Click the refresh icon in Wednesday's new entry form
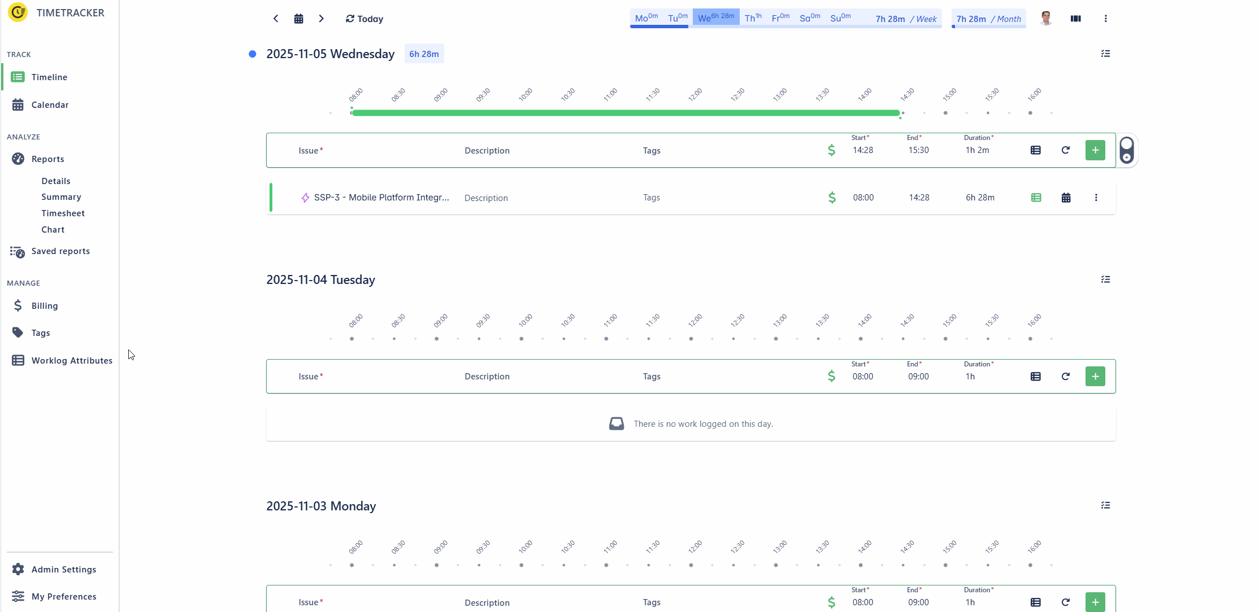The width and height of the screenshot is (1259, 612). pyautogui.click(x=1066, y=150)
